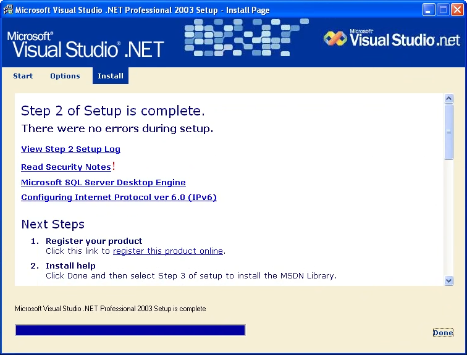Open the View Step 2 Setup Log link
This screenshot has width=467, height=355.
point(70,149)
